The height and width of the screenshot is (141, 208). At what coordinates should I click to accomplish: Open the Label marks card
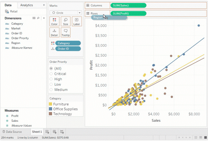(x=77, y=21)
